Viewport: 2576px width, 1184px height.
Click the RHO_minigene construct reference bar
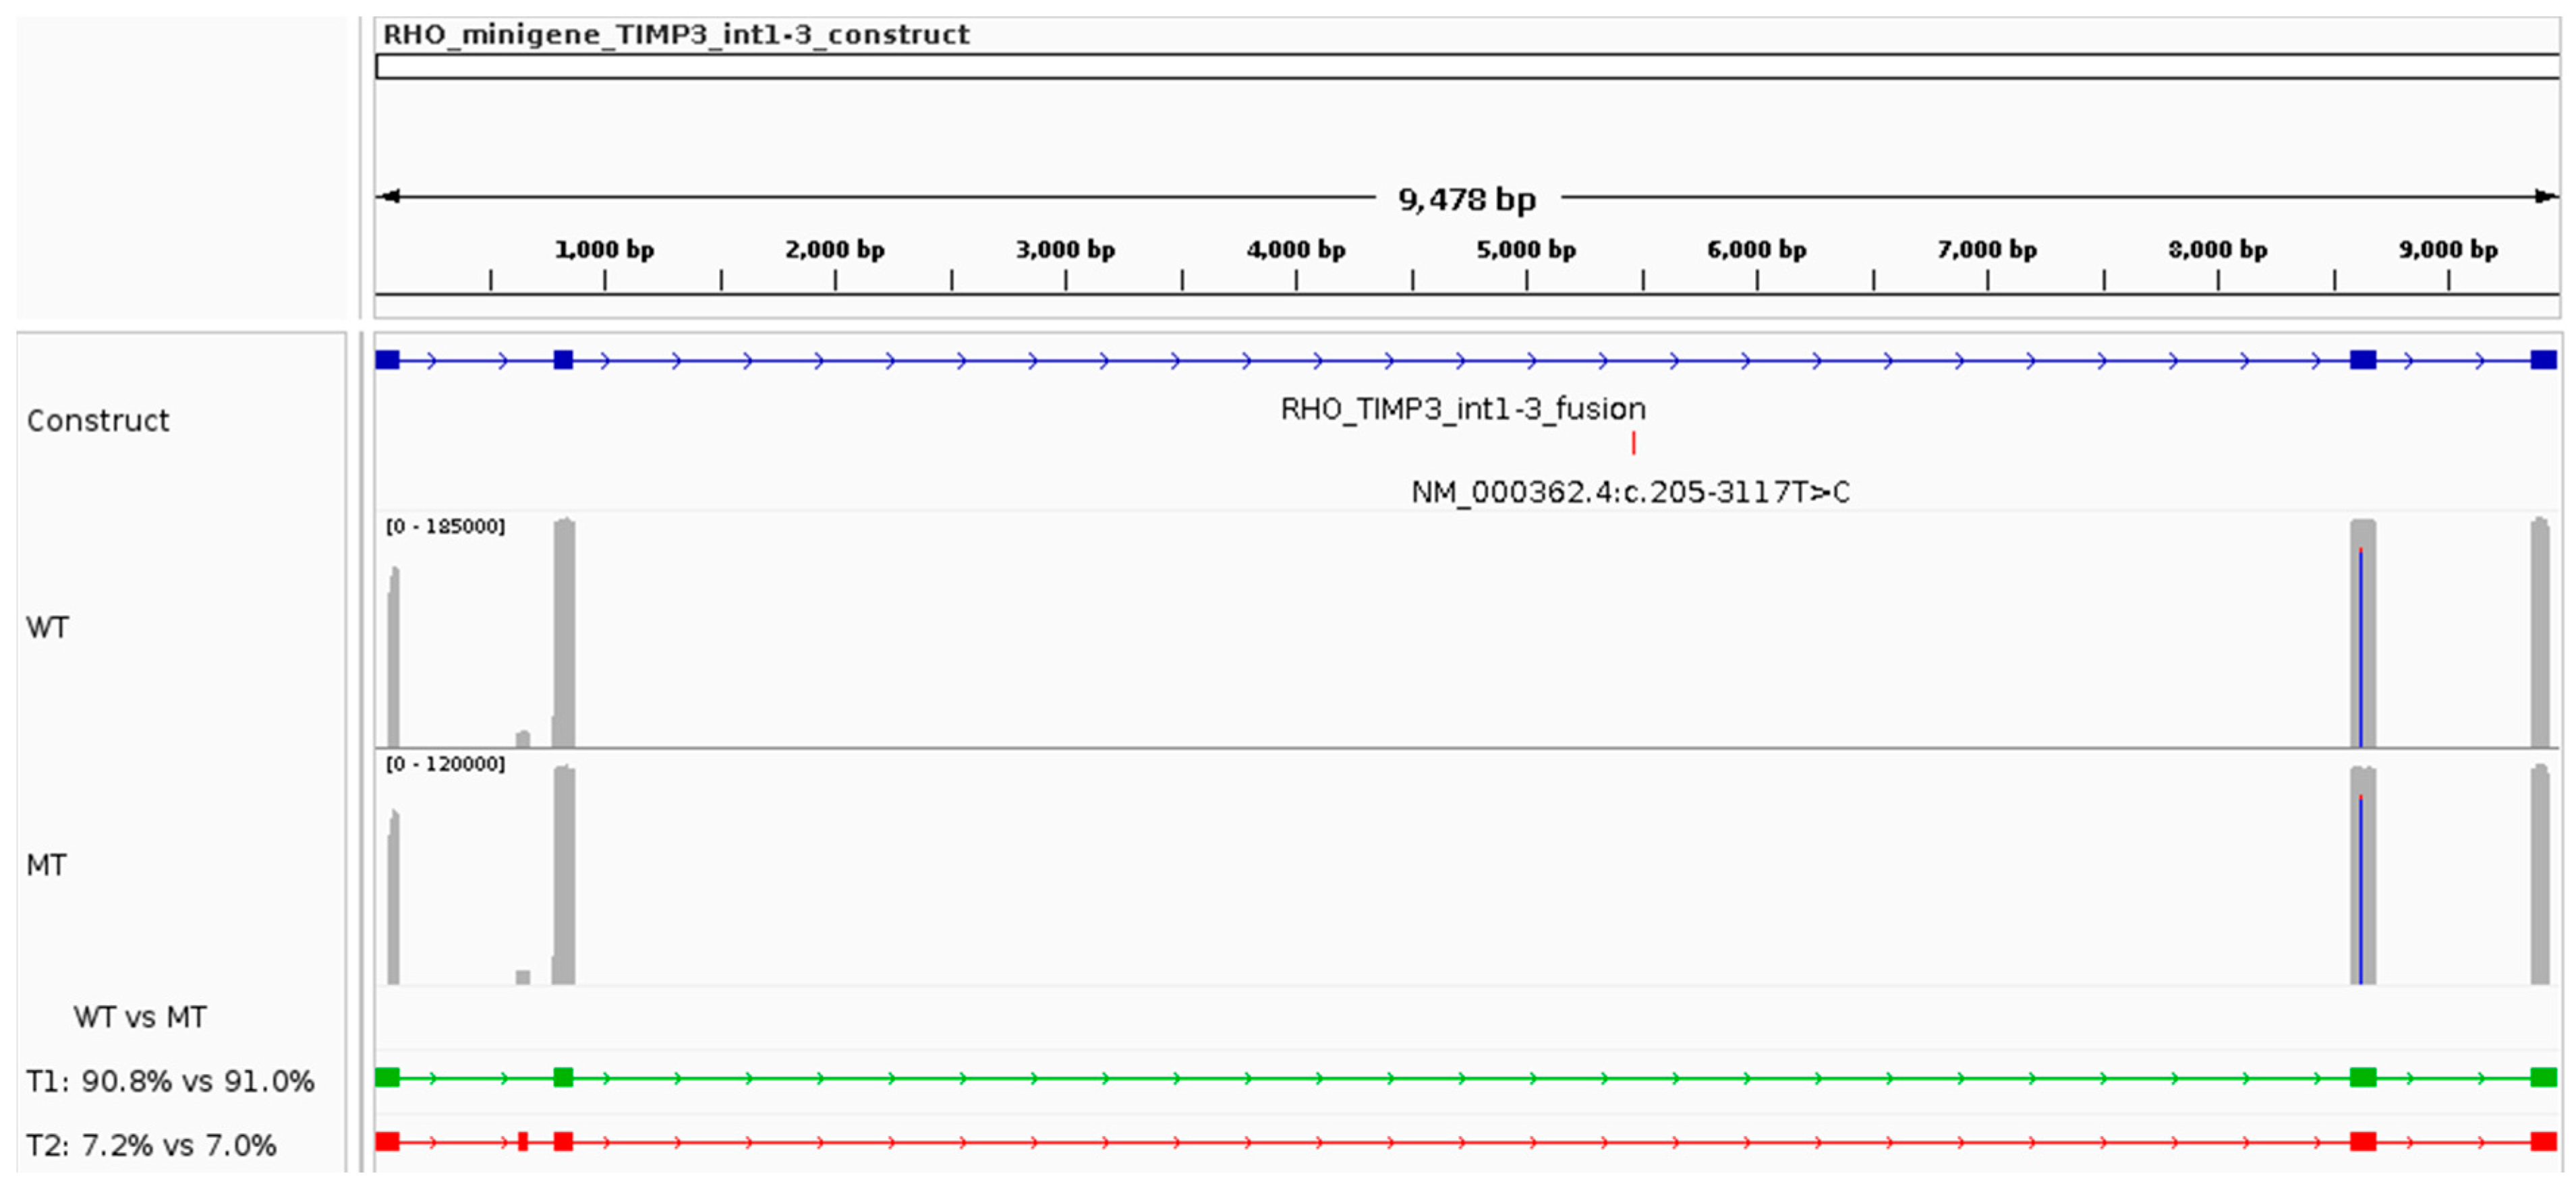coord(1466,67)
